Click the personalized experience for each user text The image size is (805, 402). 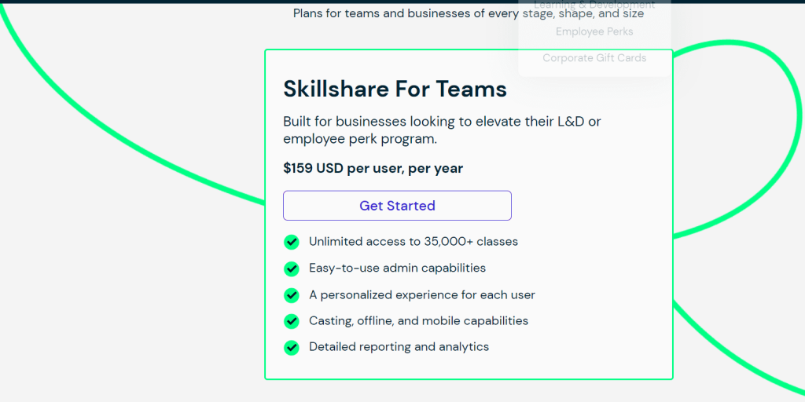click(422, 295)
